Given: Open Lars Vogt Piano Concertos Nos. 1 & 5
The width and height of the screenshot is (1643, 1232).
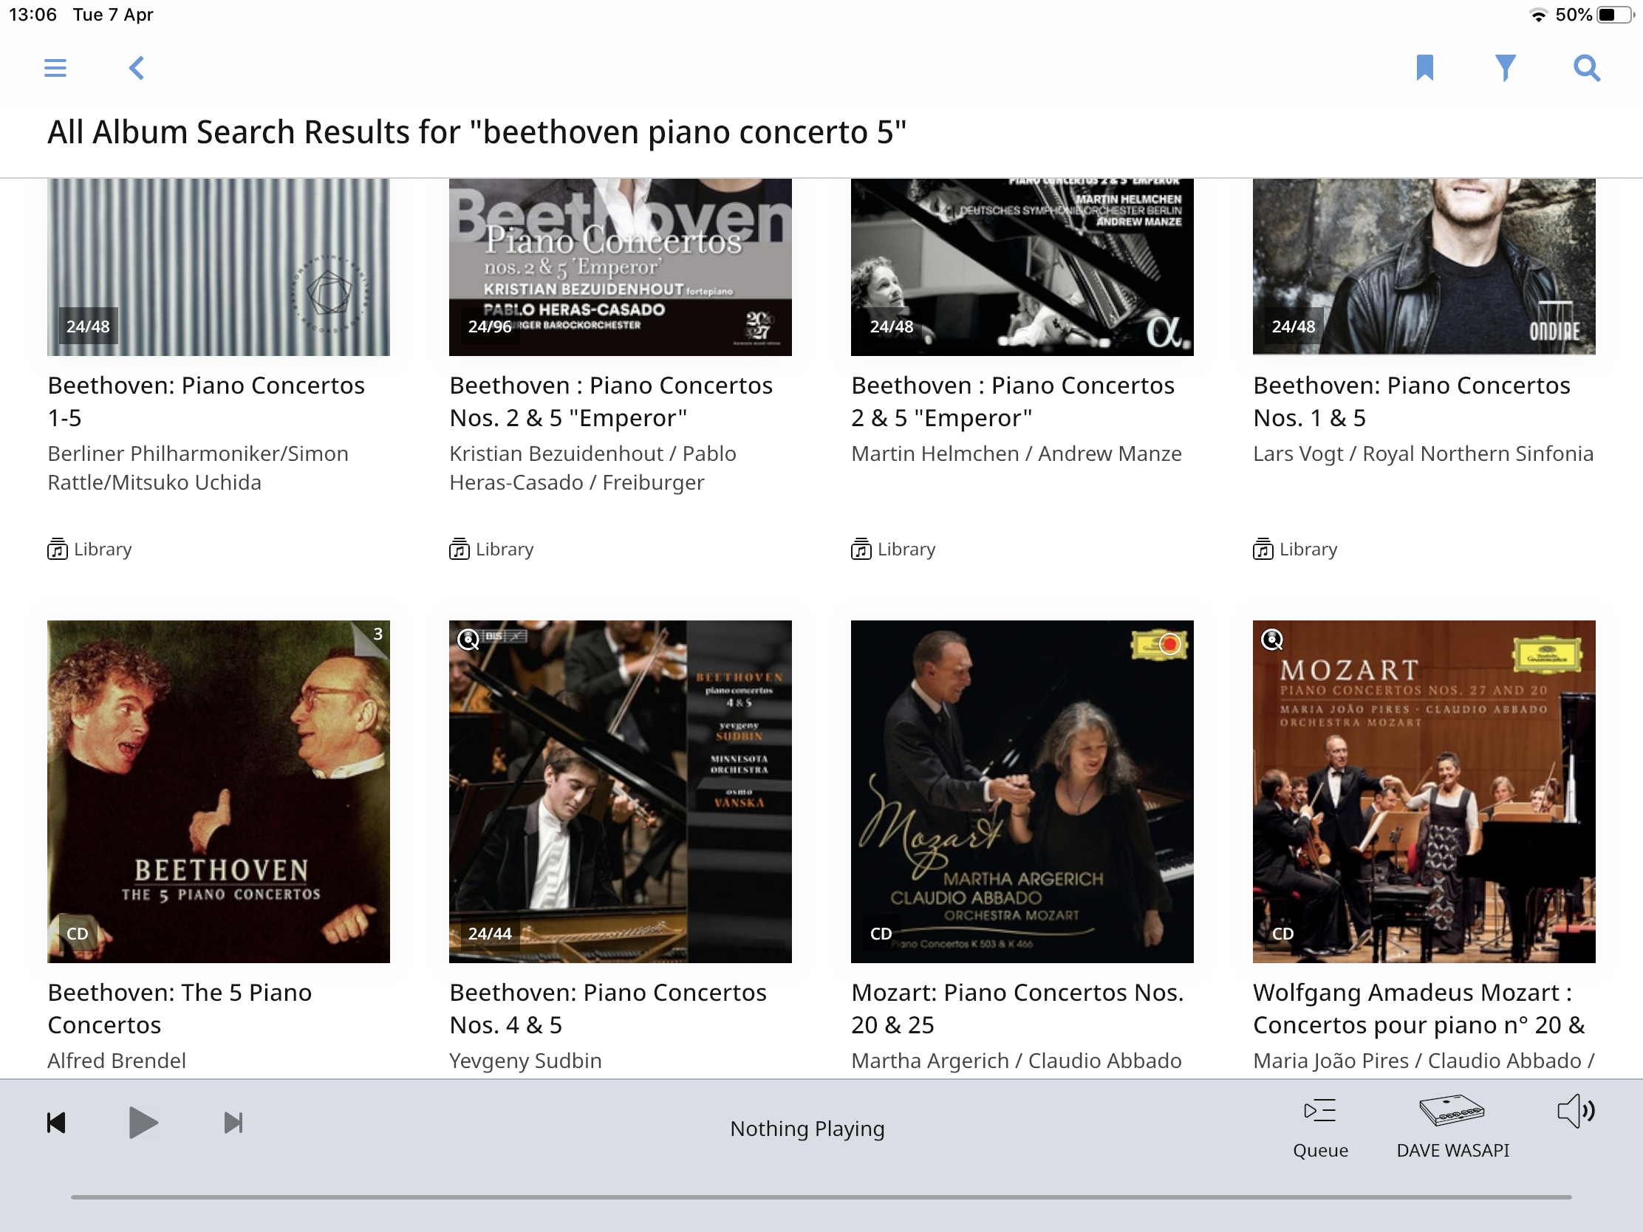Looking at the screenshot, I should pos(1411,402).
